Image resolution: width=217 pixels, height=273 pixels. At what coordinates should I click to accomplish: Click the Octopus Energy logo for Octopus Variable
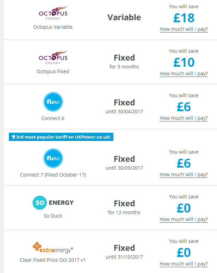[x=53, y=14]
